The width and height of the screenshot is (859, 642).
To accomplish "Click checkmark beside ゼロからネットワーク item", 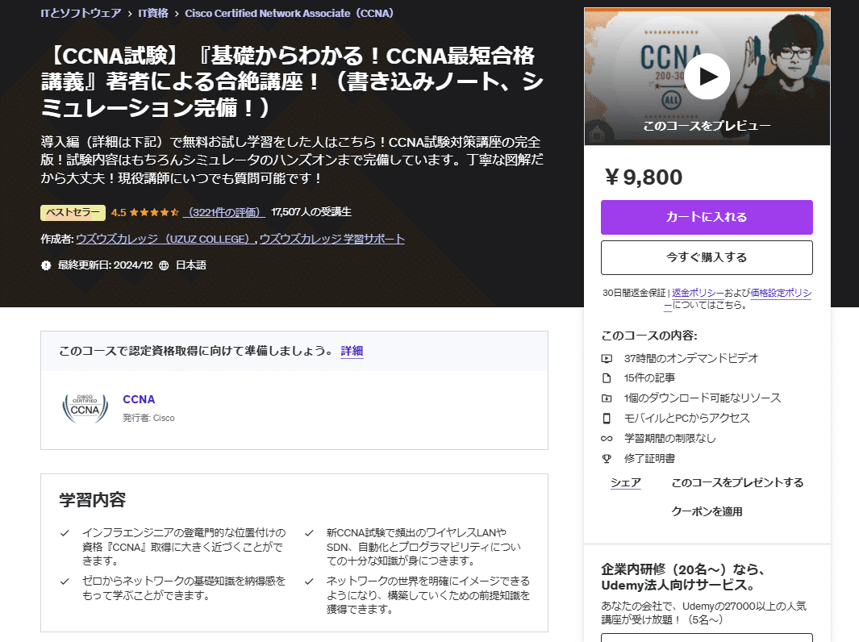I will [65, 582].
